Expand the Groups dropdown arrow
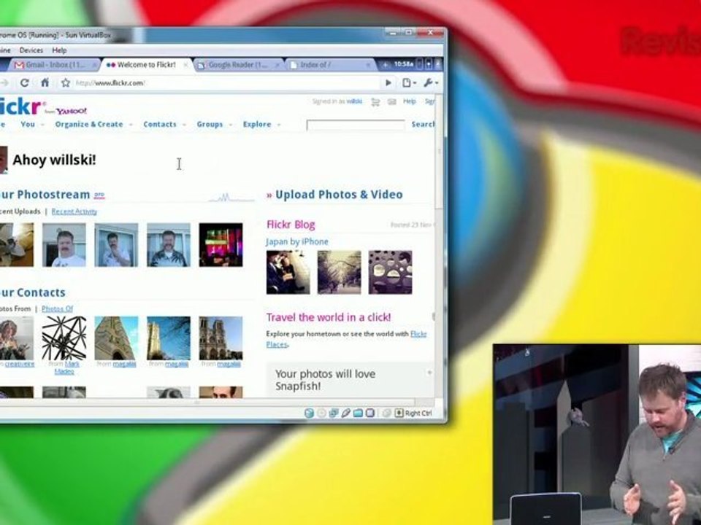Image resolution: width=701 pixels, height=525 pixels. point(231,125)
